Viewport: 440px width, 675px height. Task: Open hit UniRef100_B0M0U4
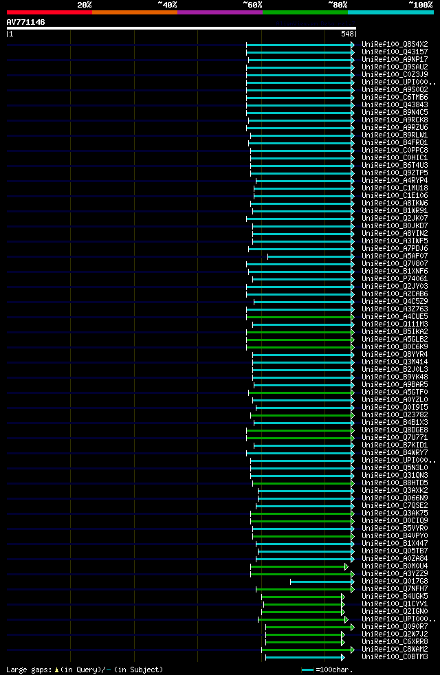click(395, 566)
